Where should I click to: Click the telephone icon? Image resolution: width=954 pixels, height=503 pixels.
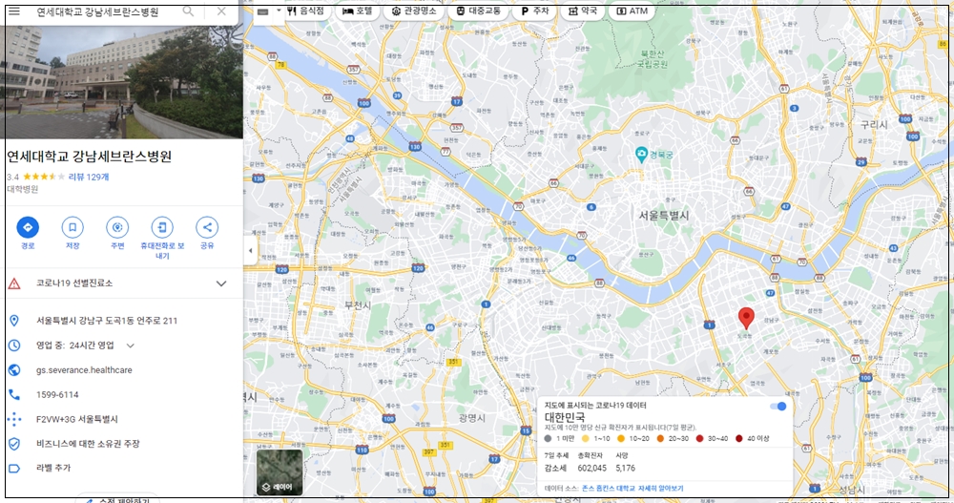click(x=14, y=394)
